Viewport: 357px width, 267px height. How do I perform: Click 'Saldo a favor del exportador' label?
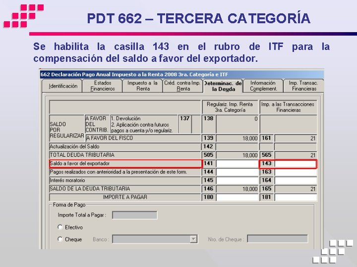click(x=79, y=164)
